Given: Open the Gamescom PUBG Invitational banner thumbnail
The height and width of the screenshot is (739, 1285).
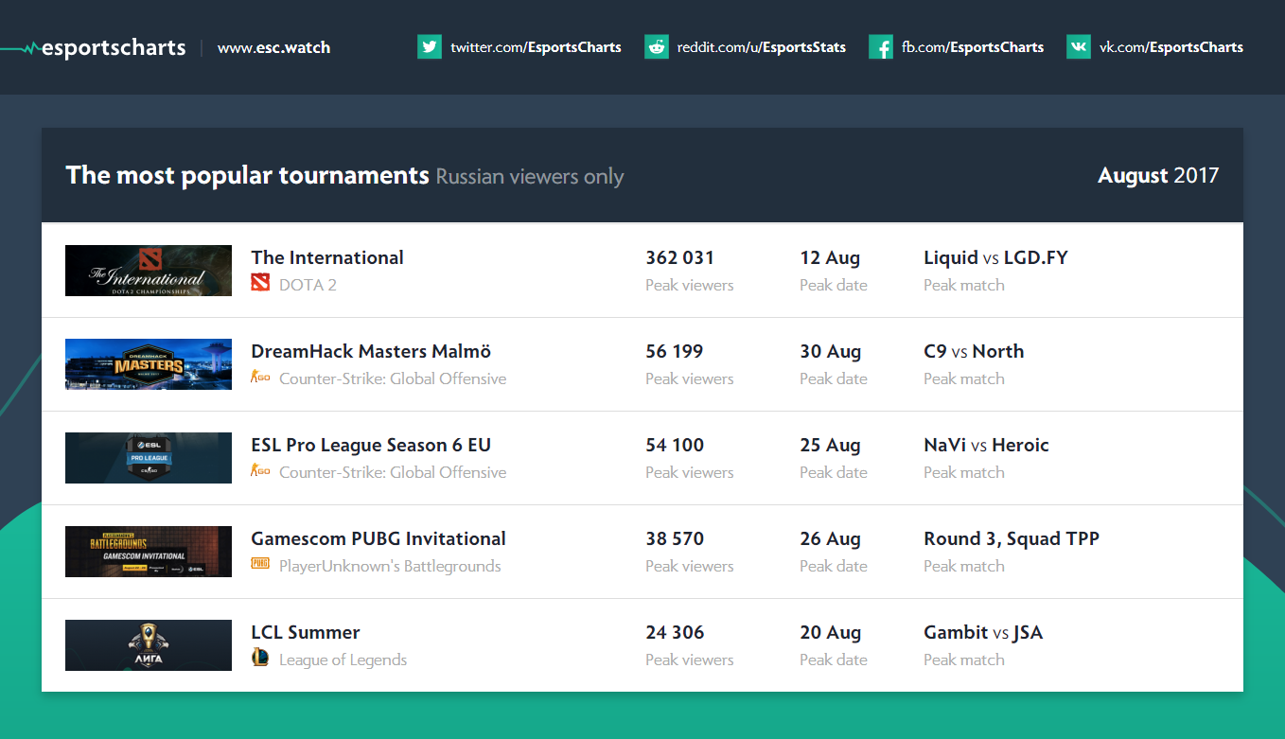Looking at the screenshot, I should point(149,552).
